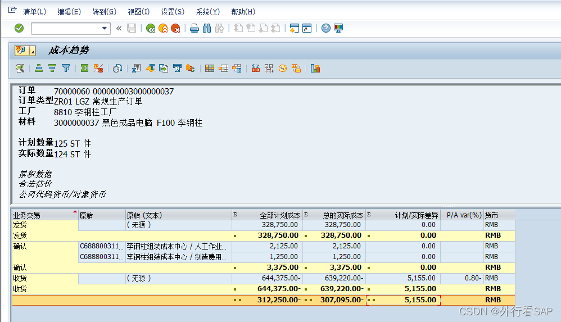Click Find Next binoculars-plus icon

click(x=219, y=28)
